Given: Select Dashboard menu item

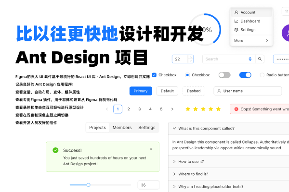Looking at the screenshot, I should (251, 21).
